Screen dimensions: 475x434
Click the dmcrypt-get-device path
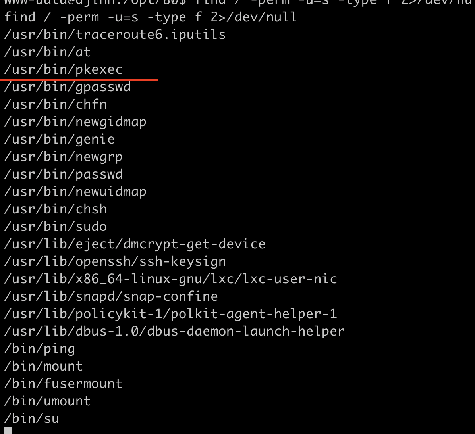(135, 244)
